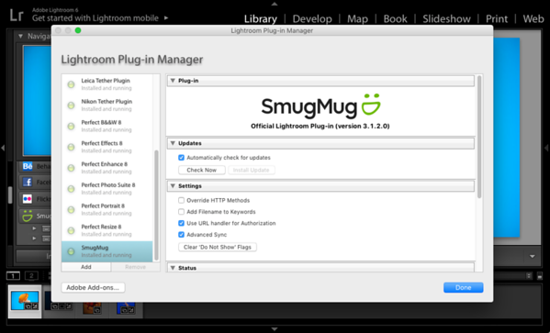Switch to Print module
This screenshot has width=550, height=333.
tap(497, 18)
